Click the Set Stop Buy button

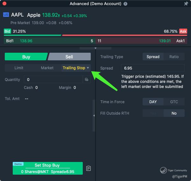click(48, 168)
